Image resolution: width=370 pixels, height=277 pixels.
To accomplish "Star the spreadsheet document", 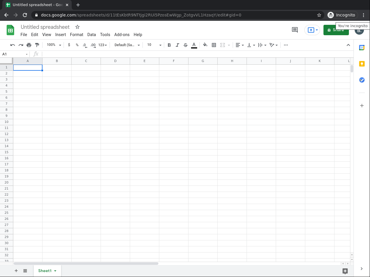I will (77, 27).
